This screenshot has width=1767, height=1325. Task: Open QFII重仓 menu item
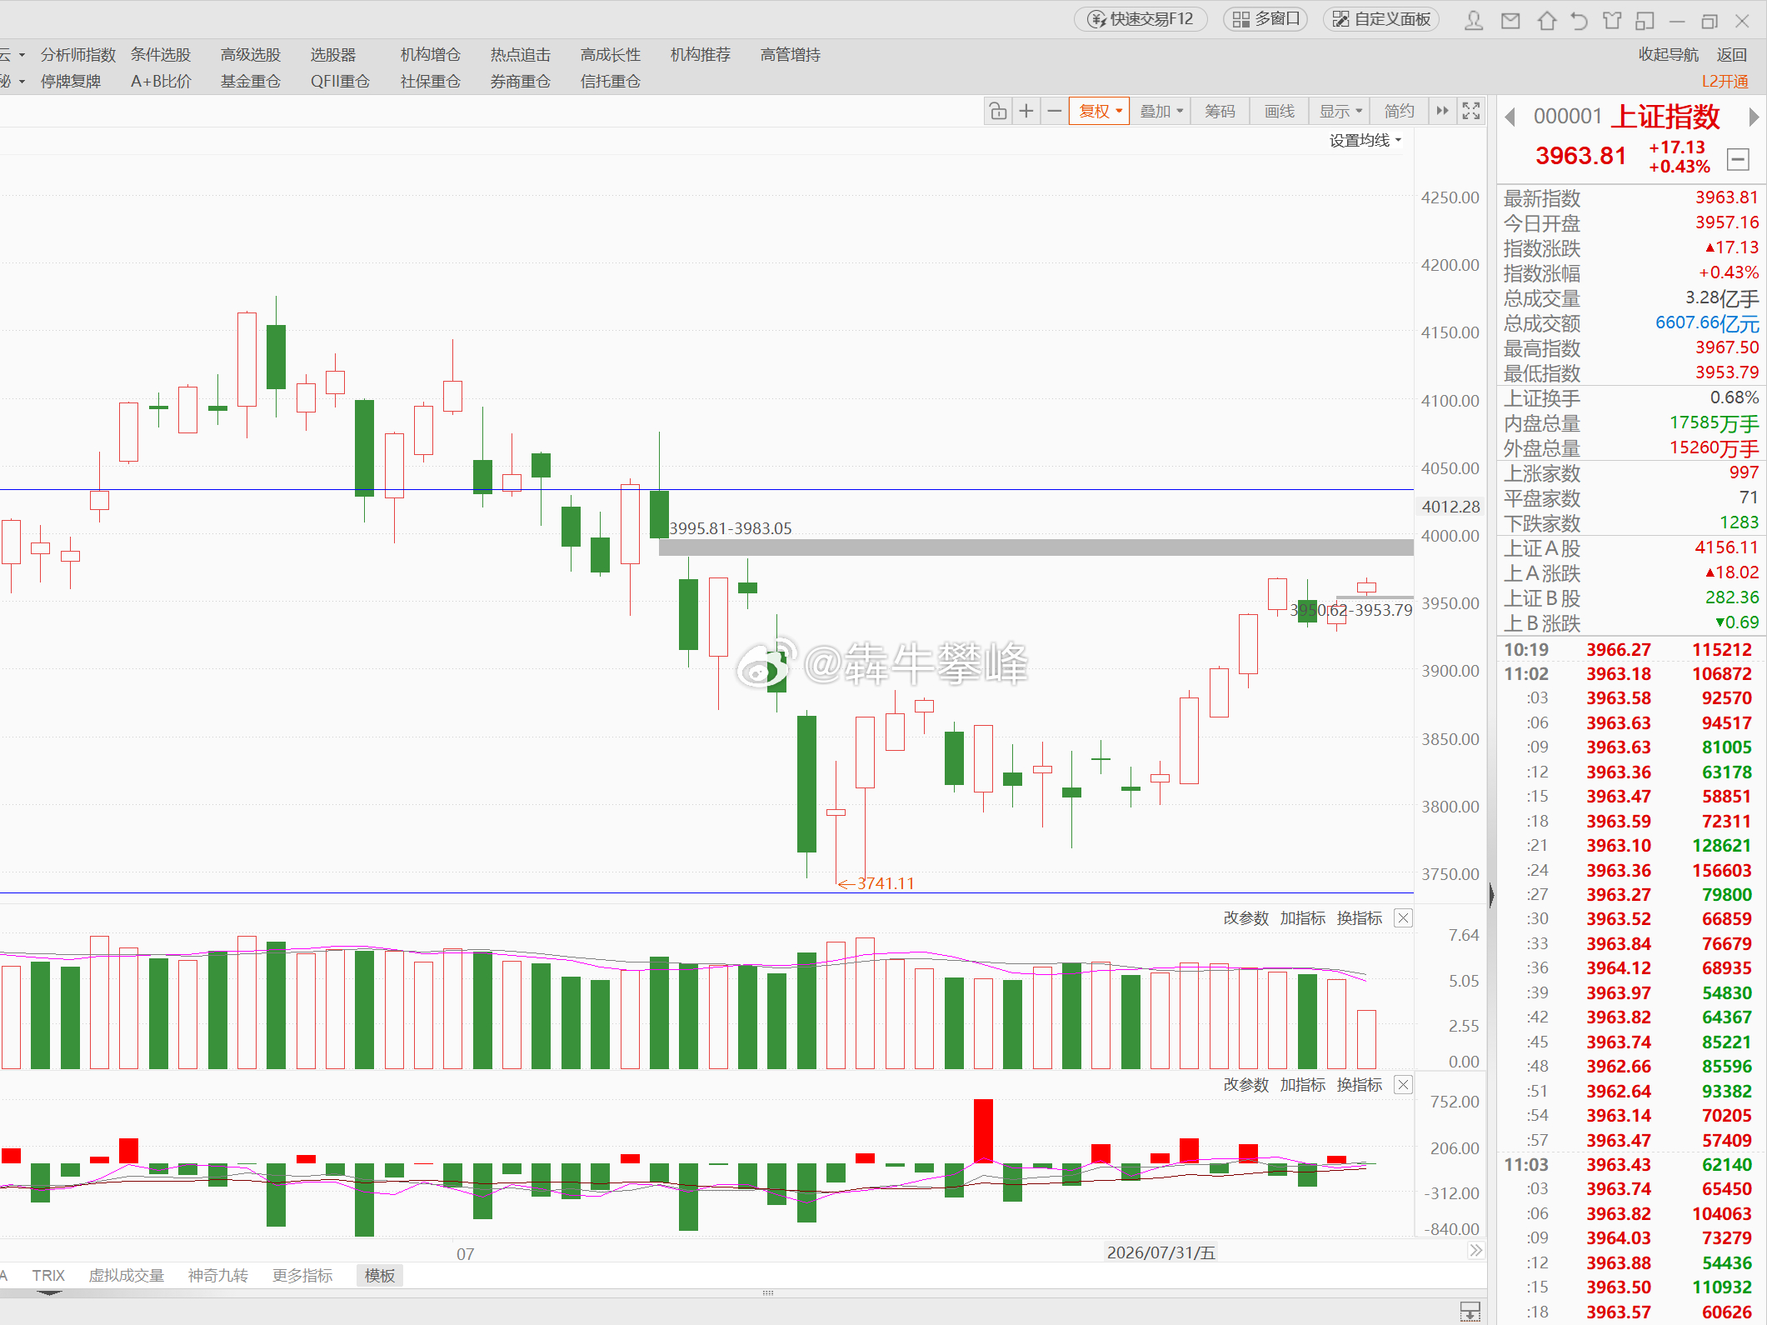pos(340,82)
